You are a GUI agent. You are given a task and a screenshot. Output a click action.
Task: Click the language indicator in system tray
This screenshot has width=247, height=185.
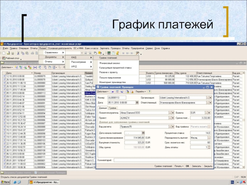click(232, 182)
